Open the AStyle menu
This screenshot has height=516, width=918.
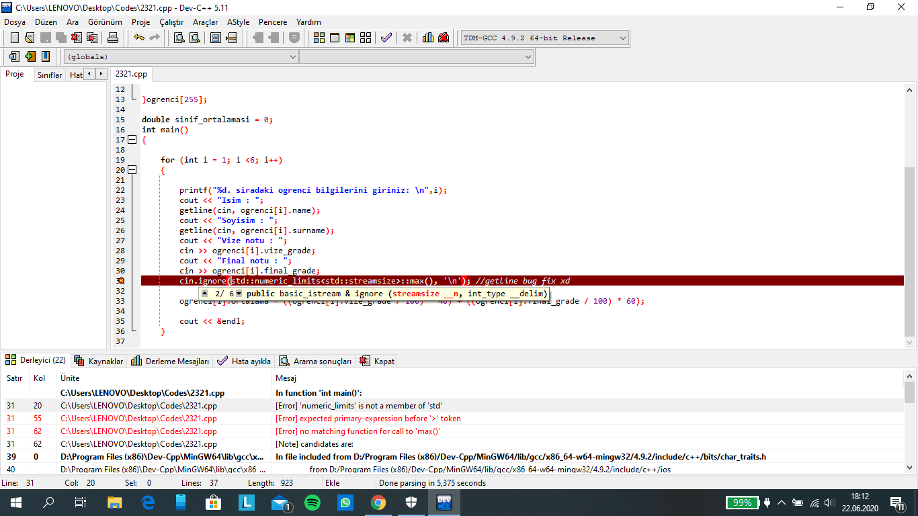[238, 22]
